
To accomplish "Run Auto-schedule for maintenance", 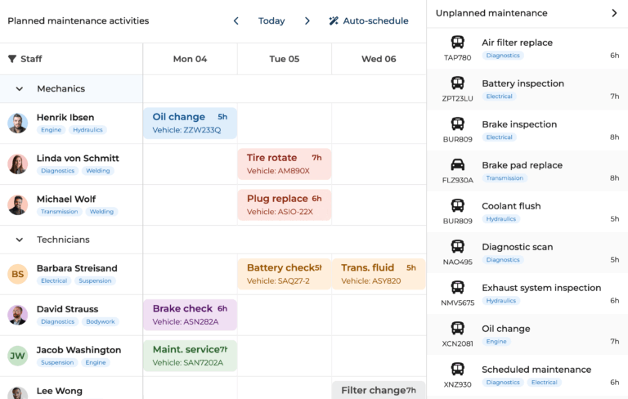I will click(x=368, y=21).
